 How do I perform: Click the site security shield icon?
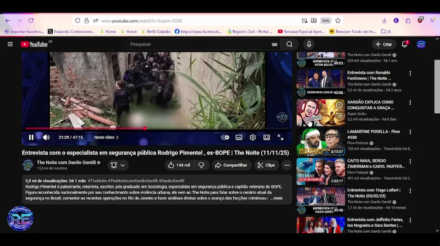78,21
